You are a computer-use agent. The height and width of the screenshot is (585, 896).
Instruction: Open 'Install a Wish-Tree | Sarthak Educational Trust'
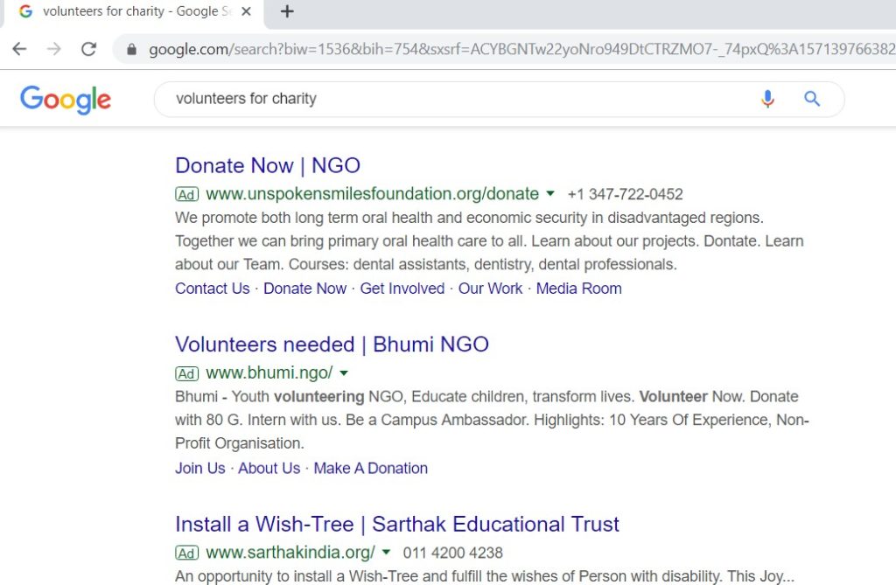[397, 524]
